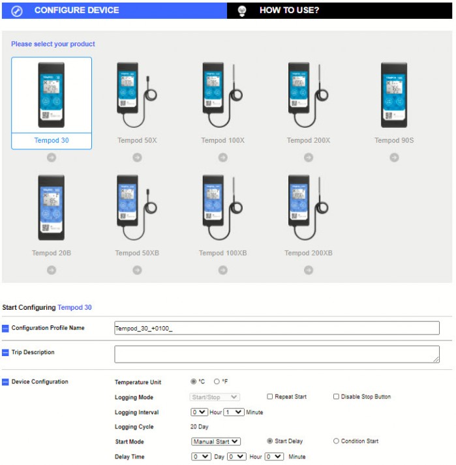Click the 'Logging Cycle' label
456x465 pixels.
[134, 427]
